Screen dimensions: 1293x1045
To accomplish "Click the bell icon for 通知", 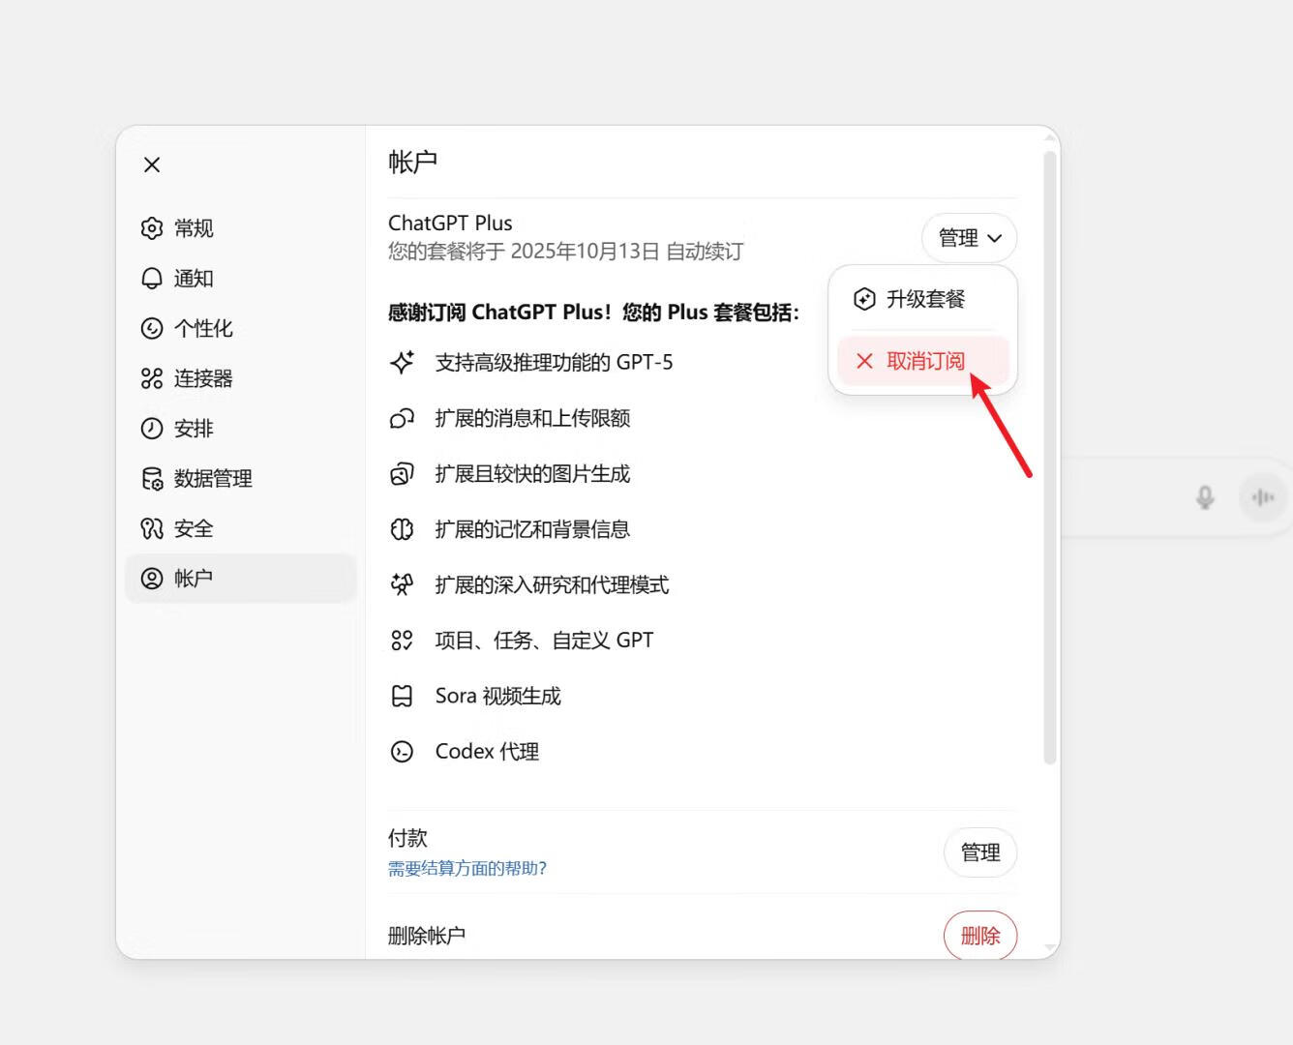I will point(152,279).
